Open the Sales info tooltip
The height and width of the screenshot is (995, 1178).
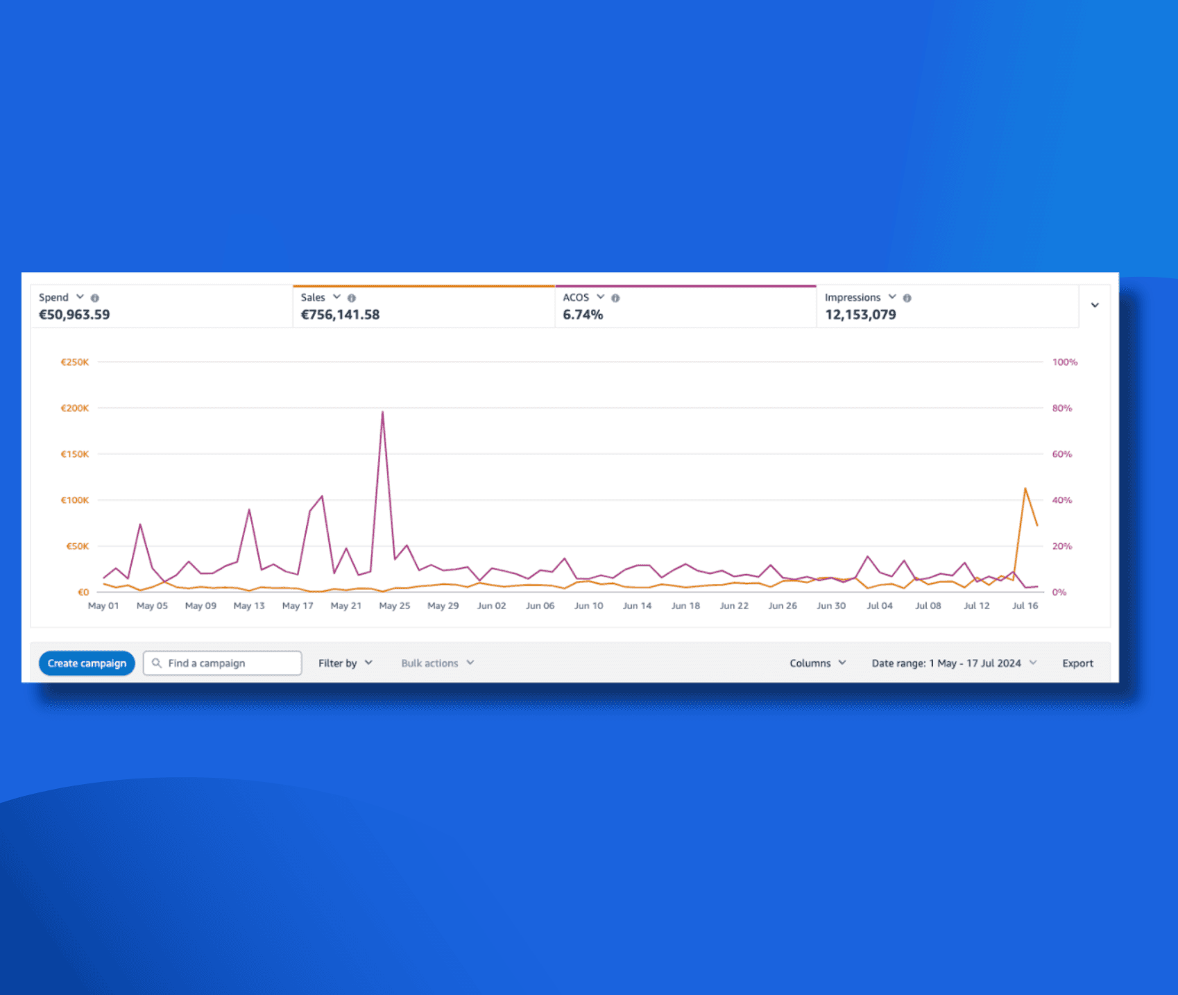click(351, 297)
